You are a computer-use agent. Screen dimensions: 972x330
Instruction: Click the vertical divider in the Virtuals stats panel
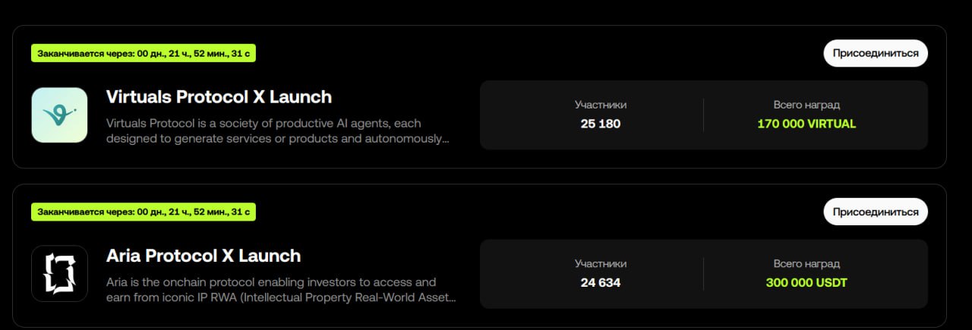[703, 115]
